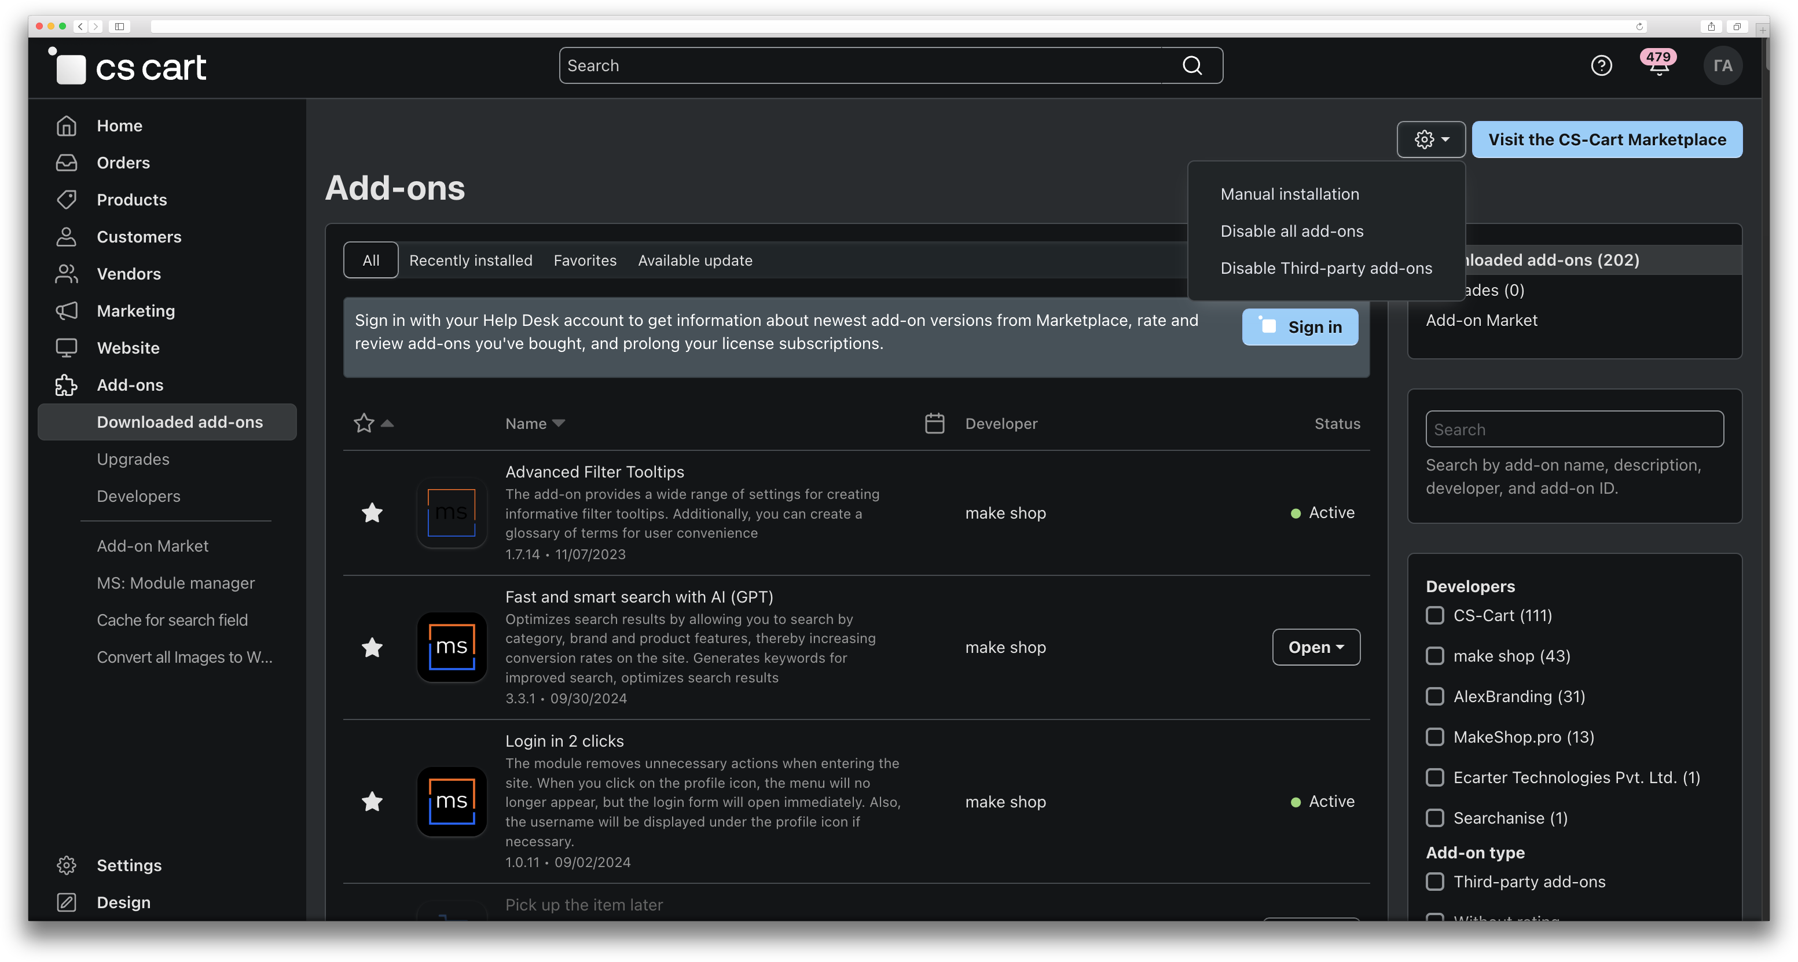
Task: Click Visit the CS-Cart Marketplace button
Action: tap(1607, 139)
